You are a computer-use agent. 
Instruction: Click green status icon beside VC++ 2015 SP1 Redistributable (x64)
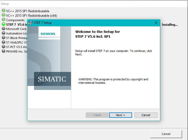[3, 15]
